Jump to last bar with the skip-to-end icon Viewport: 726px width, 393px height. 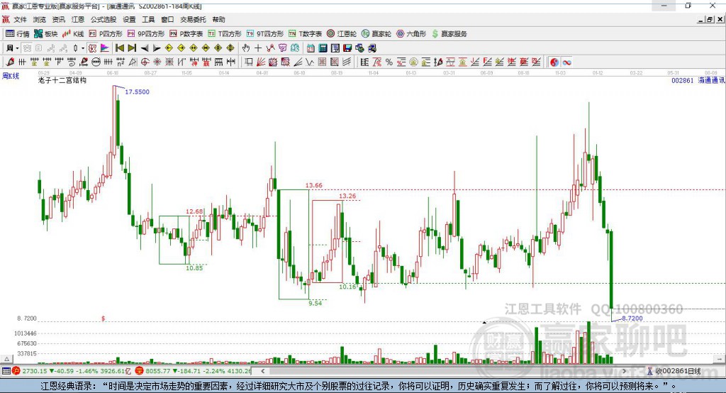tap(132, 48)
